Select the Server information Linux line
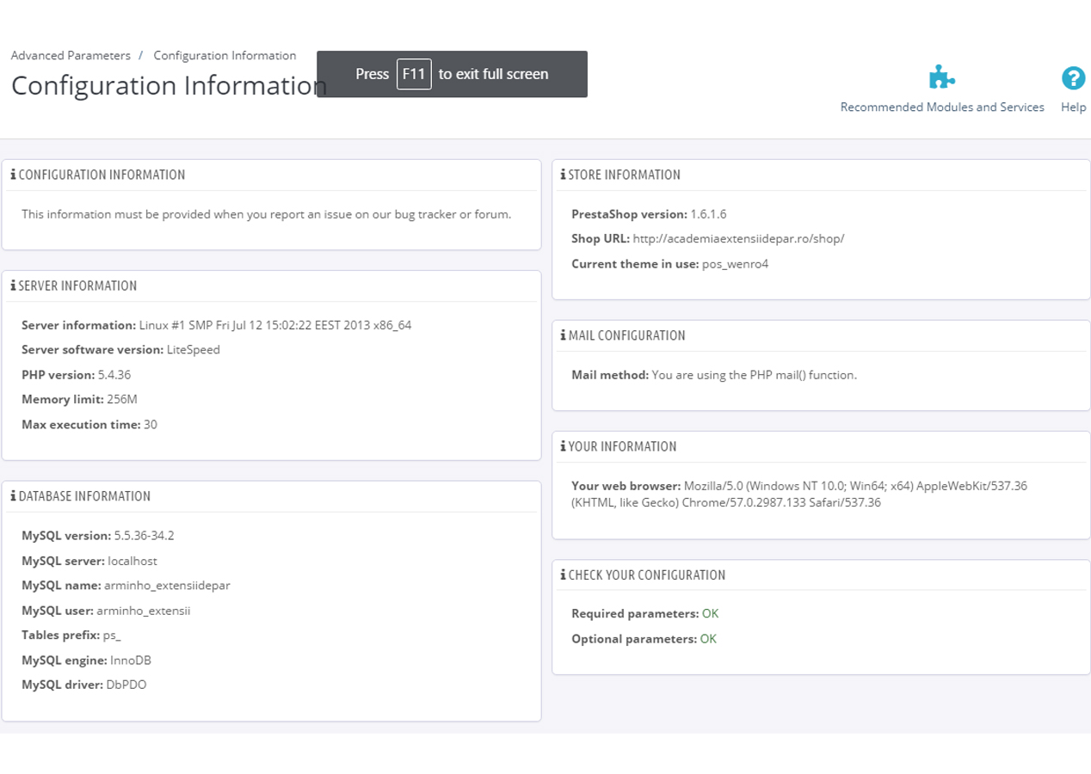Viewport: 1091px width, 774px height. click(275, 325)
